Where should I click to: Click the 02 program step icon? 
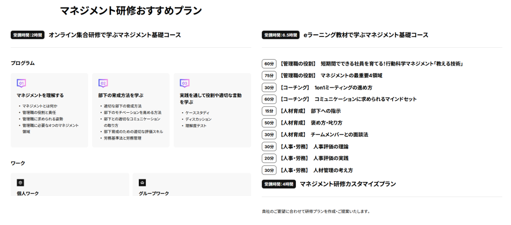[103, 83]
